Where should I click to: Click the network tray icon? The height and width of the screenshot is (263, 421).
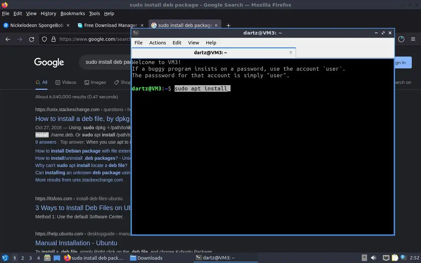click(386, 258)
